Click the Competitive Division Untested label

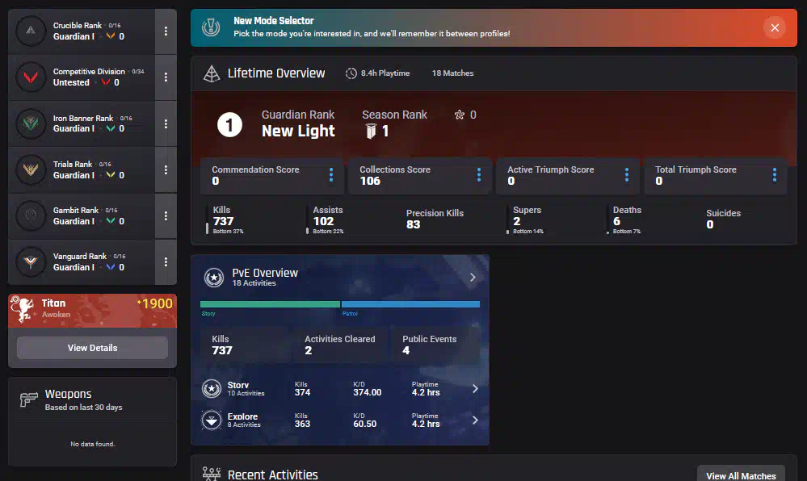coord(71,83)
